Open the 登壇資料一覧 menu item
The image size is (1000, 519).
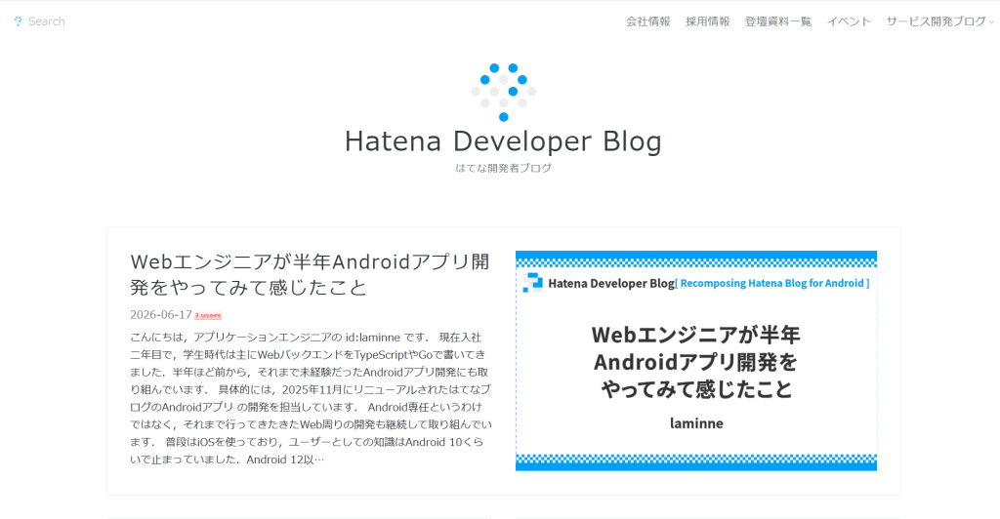(x=778, y=21)
